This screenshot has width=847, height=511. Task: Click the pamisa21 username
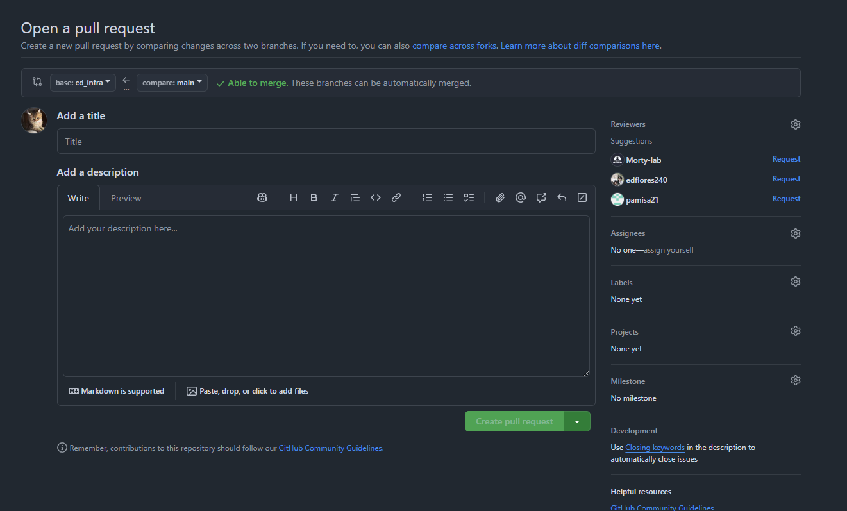(642, 199)
